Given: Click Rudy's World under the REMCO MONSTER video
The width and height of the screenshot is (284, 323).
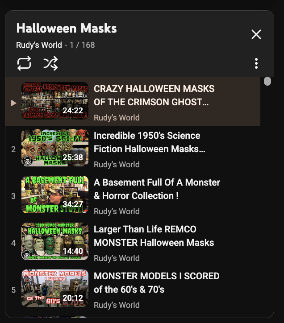Looking at the screenshot, I should click(117, 258).
